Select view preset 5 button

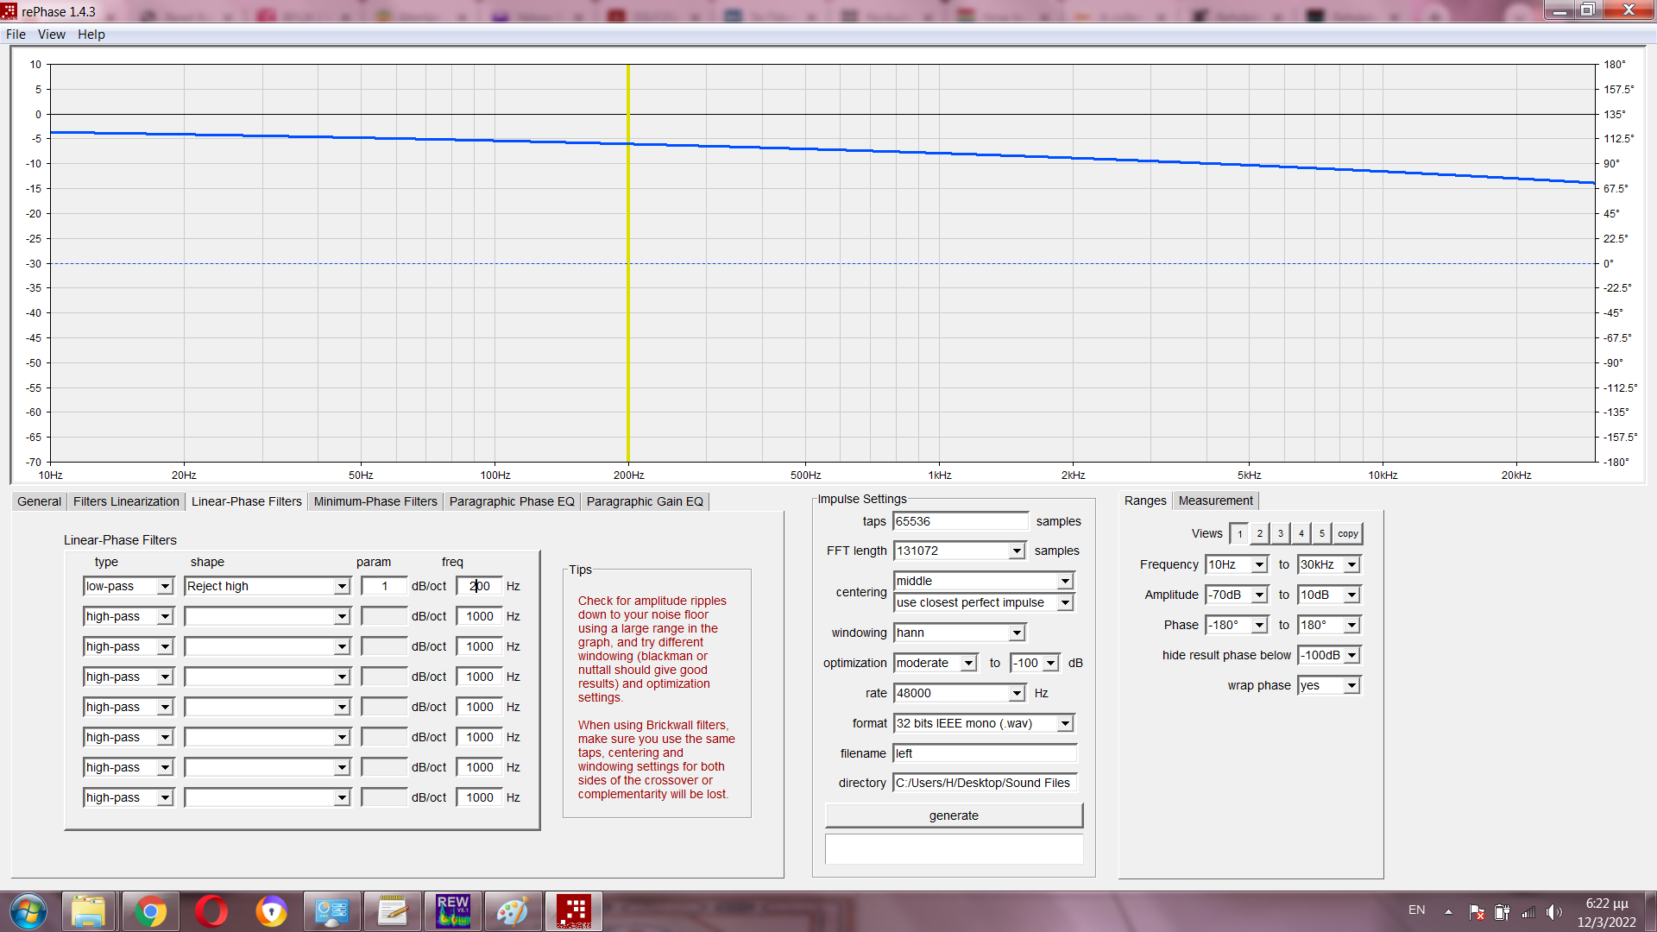[1321, 534]
